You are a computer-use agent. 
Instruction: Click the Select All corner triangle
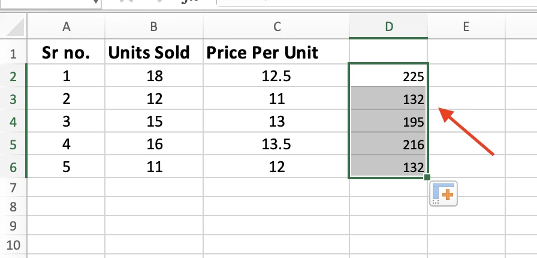(x=15, y=27)
